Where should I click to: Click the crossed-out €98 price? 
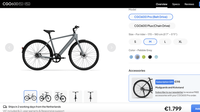click(177, 82)
